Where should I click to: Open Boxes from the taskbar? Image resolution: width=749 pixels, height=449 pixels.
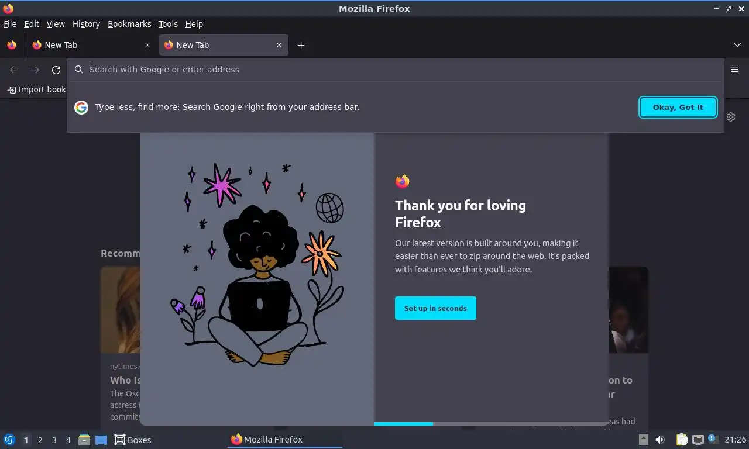(x=132, y=440)
